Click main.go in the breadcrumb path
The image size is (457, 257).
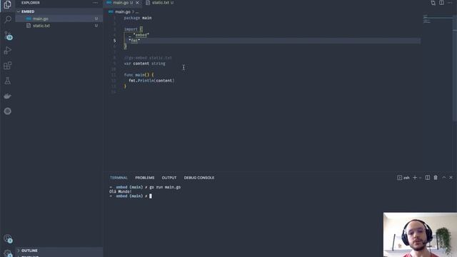[x=122, y=12]
